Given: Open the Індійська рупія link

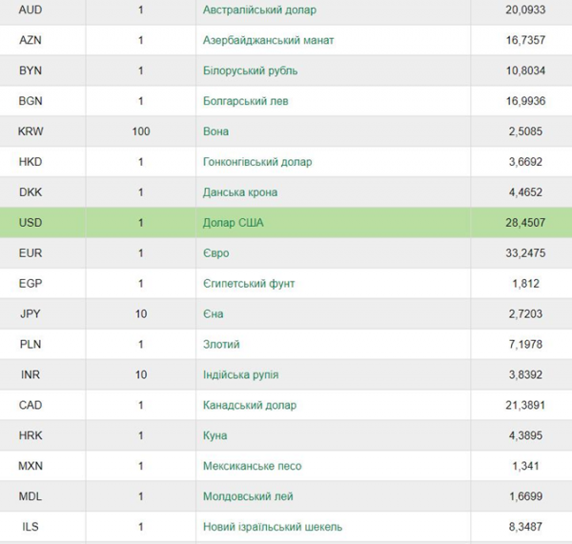Looking at the screenshot, I should [241, 374].
